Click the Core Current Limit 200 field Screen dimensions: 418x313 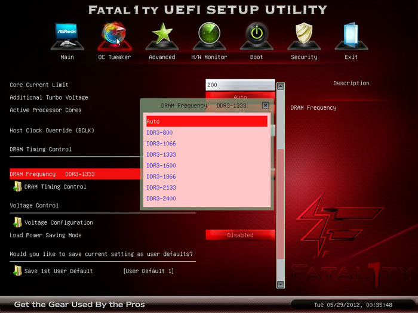click(x=240, y=85)
